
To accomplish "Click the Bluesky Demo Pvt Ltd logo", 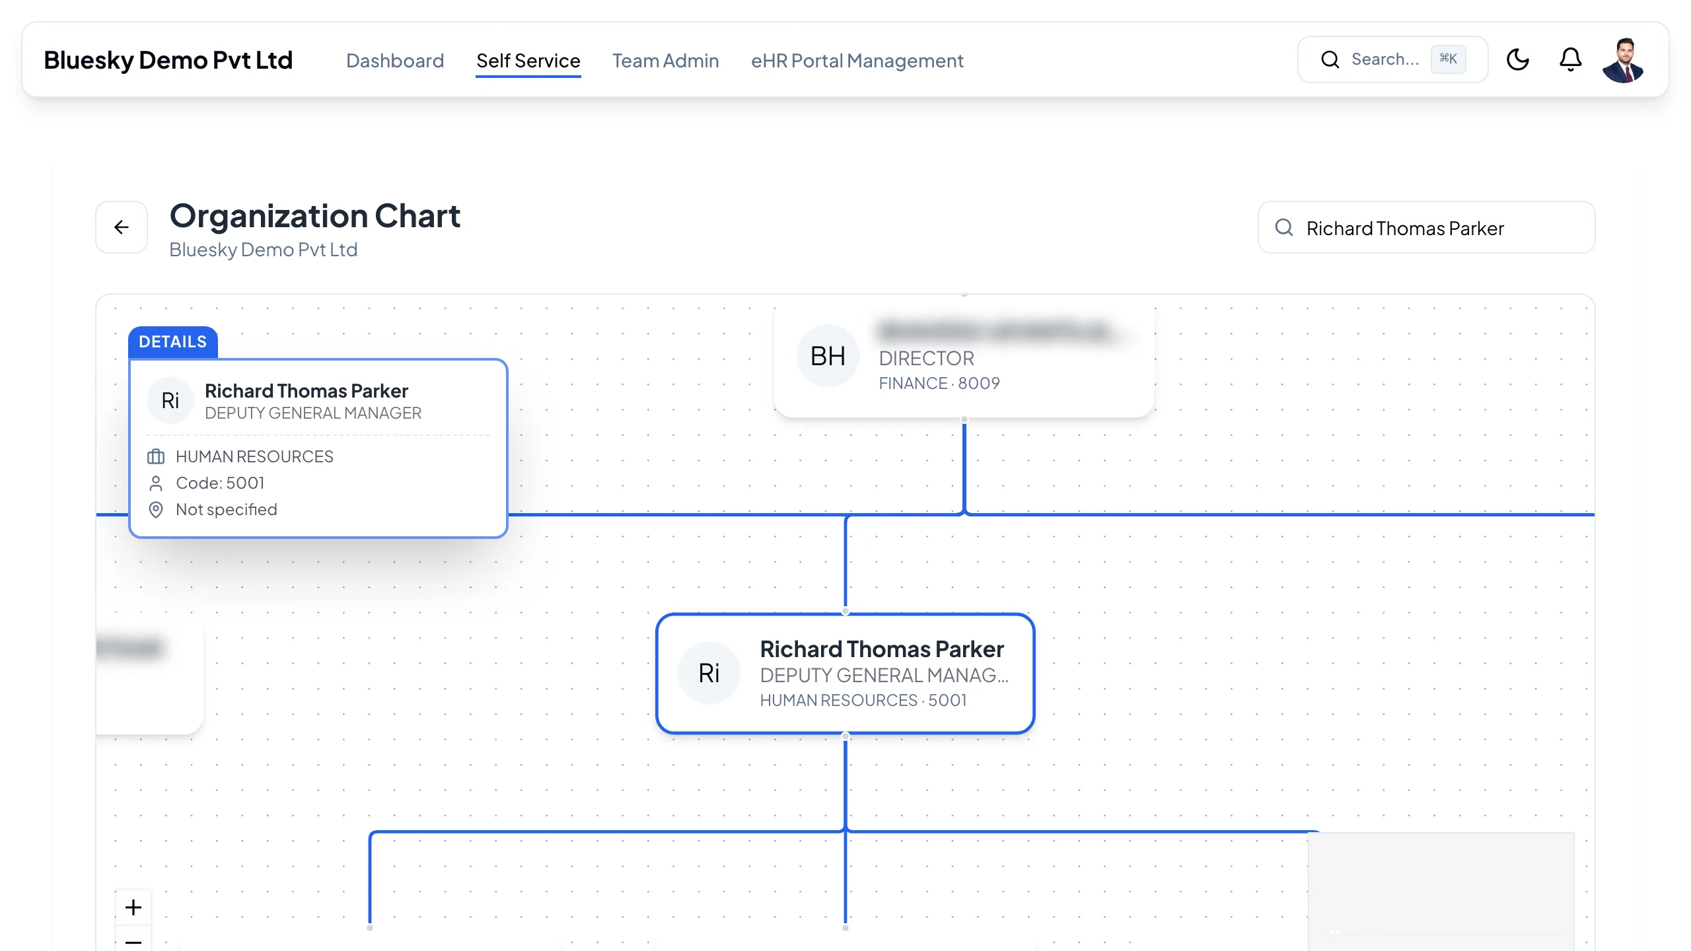I will coord(168,60).
